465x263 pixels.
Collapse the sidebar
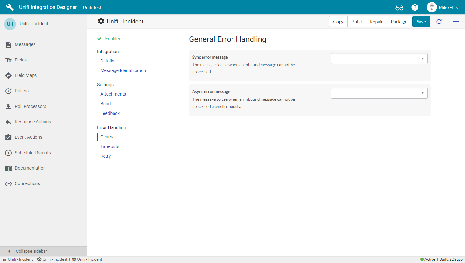click(31, 251)
